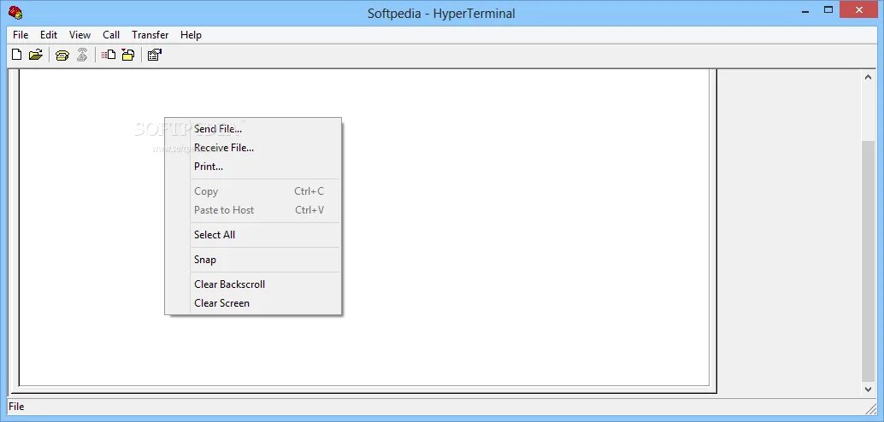Click the vertical scrollbar thumb
Viewport: 884px width, 422px height.
(x=869, y=261)
